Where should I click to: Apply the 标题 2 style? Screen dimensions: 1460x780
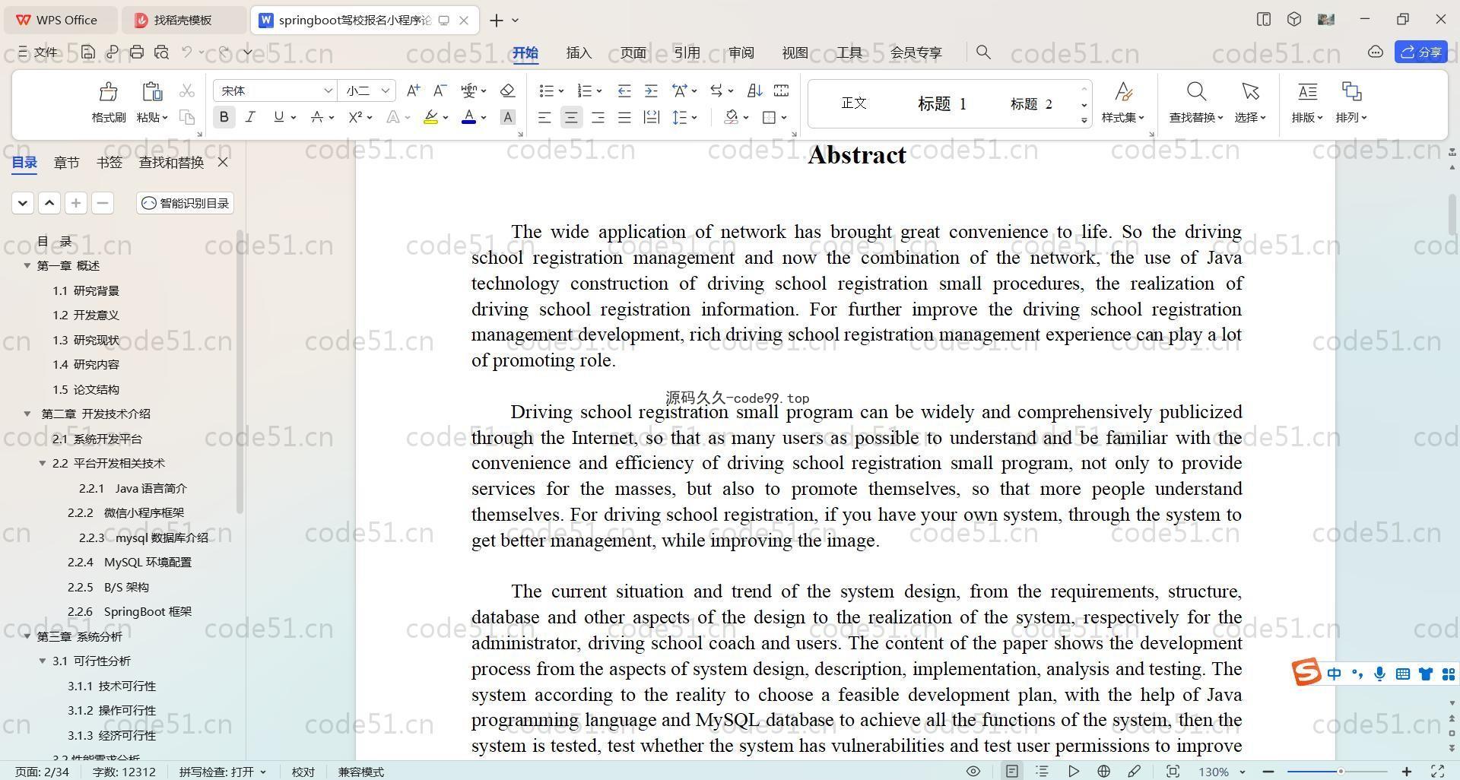(x=1031, y=103)
